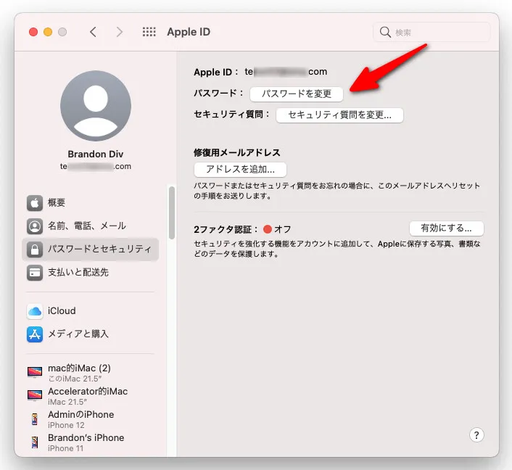
Task: Click the lock icon for password section
Action: pos(35,250)
